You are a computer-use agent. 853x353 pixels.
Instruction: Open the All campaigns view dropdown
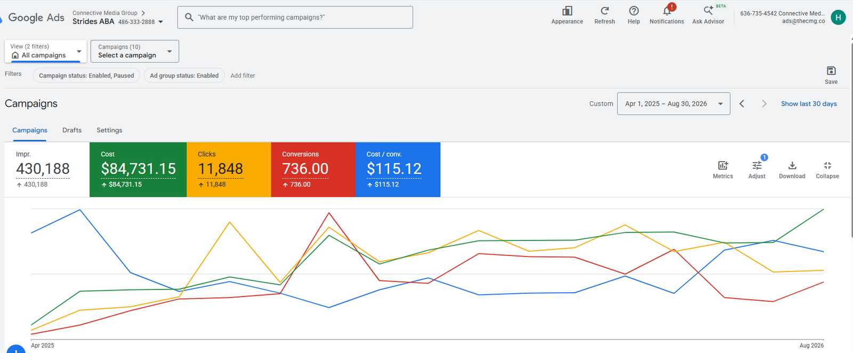tap(45, 51)
